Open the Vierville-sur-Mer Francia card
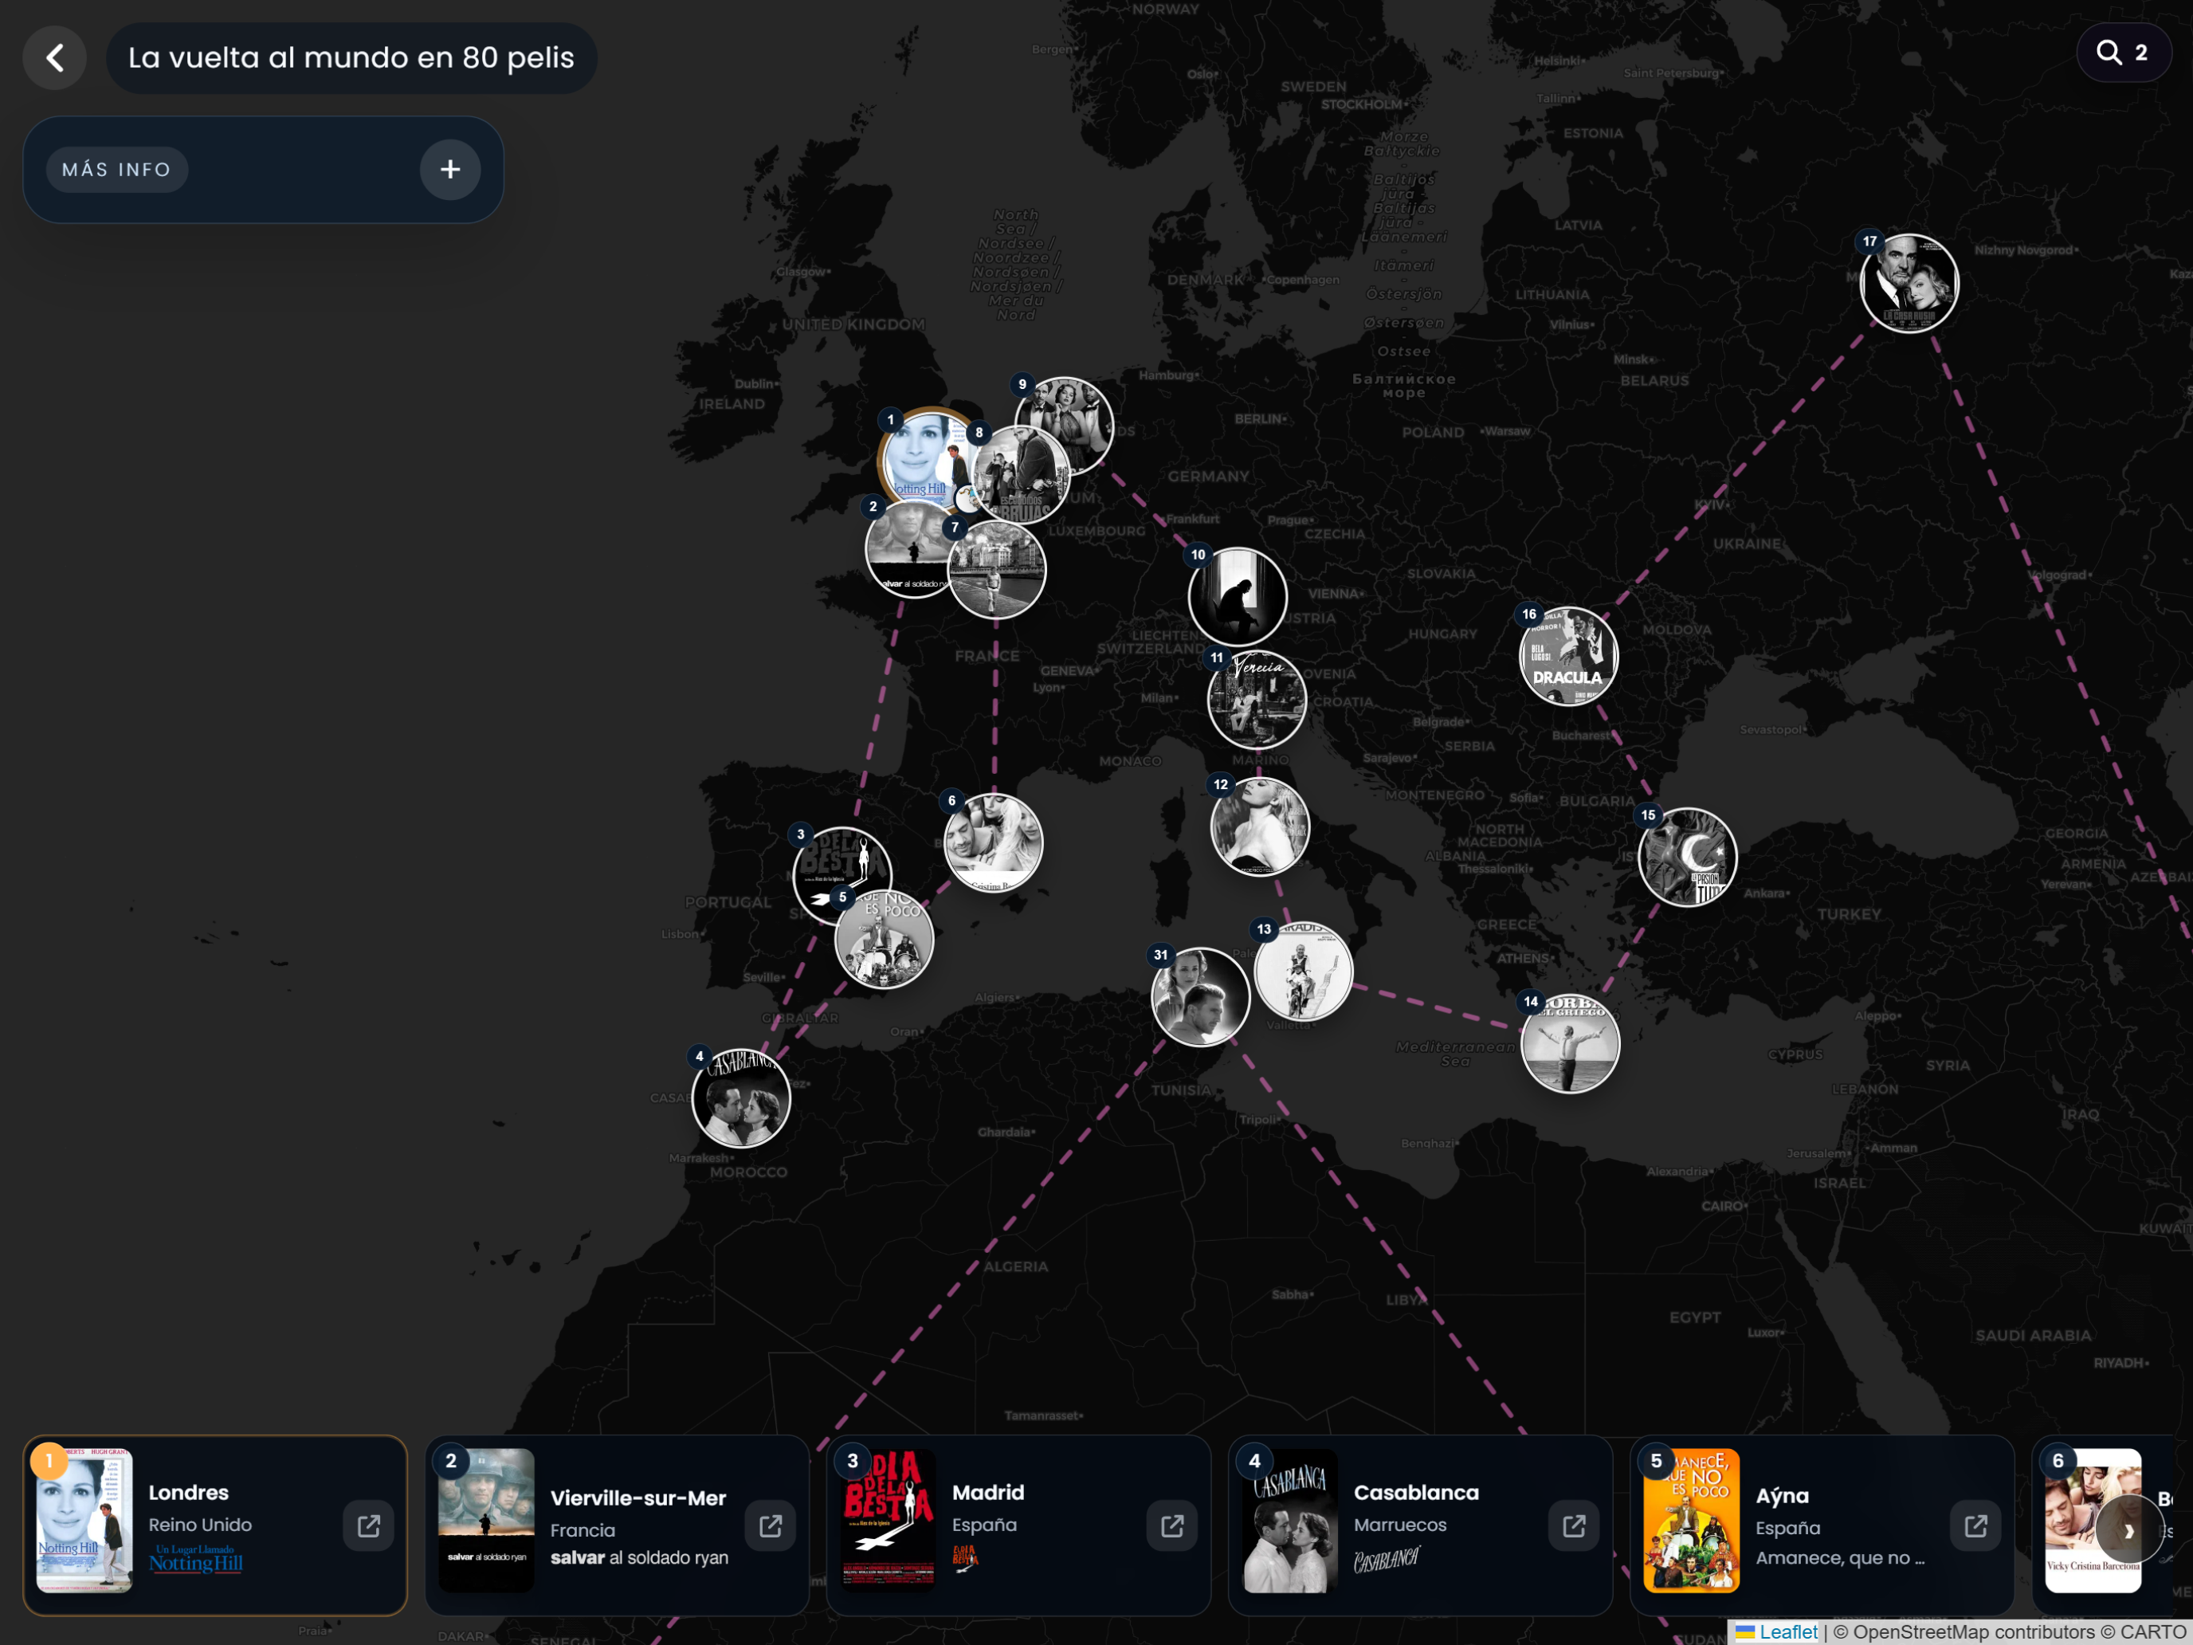 coord(617,1525)
